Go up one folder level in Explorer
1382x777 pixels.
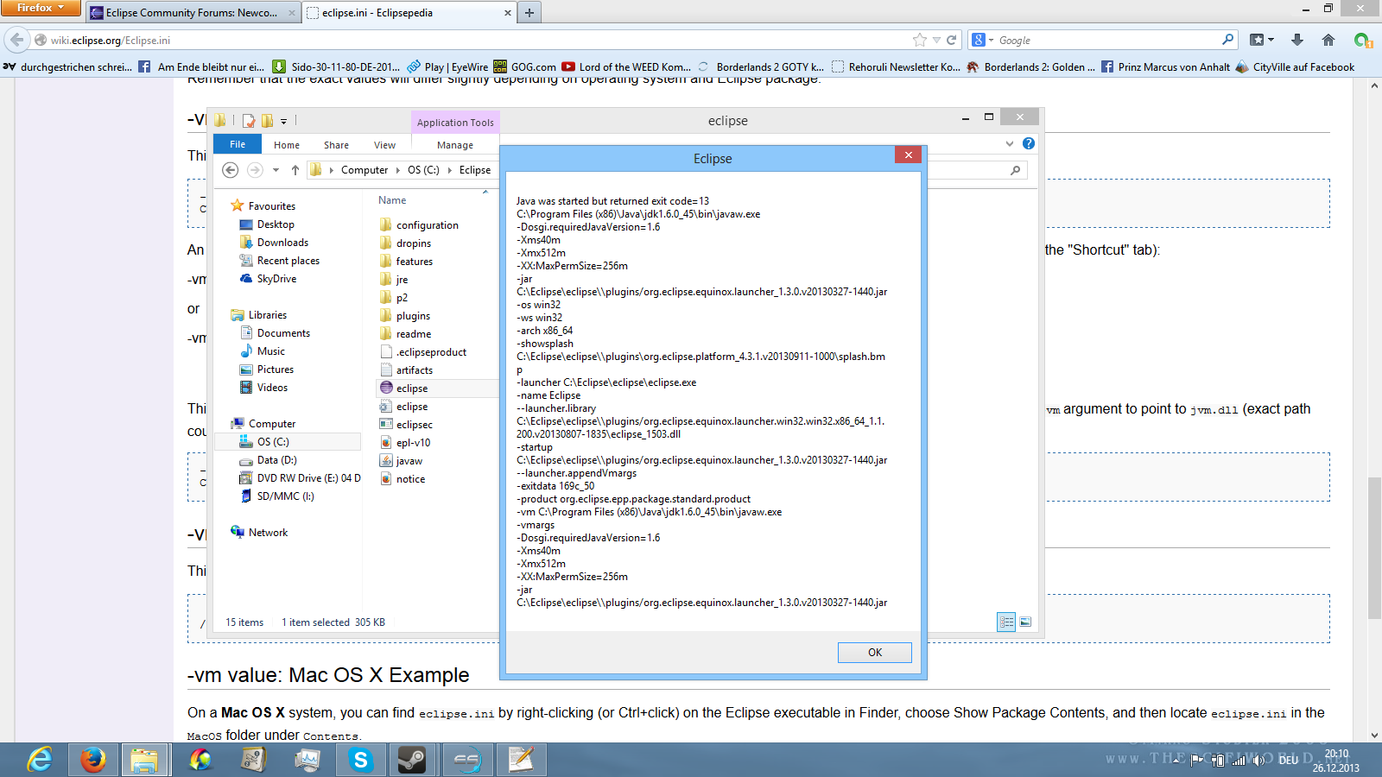(295, 170)
